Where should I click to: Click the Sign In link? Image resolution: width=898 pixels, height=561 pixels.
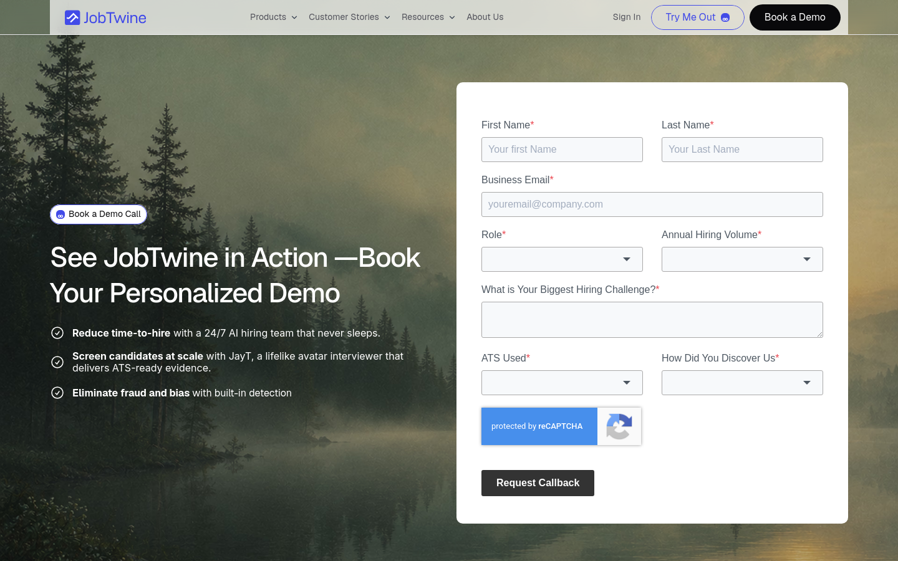click(626, 17)
